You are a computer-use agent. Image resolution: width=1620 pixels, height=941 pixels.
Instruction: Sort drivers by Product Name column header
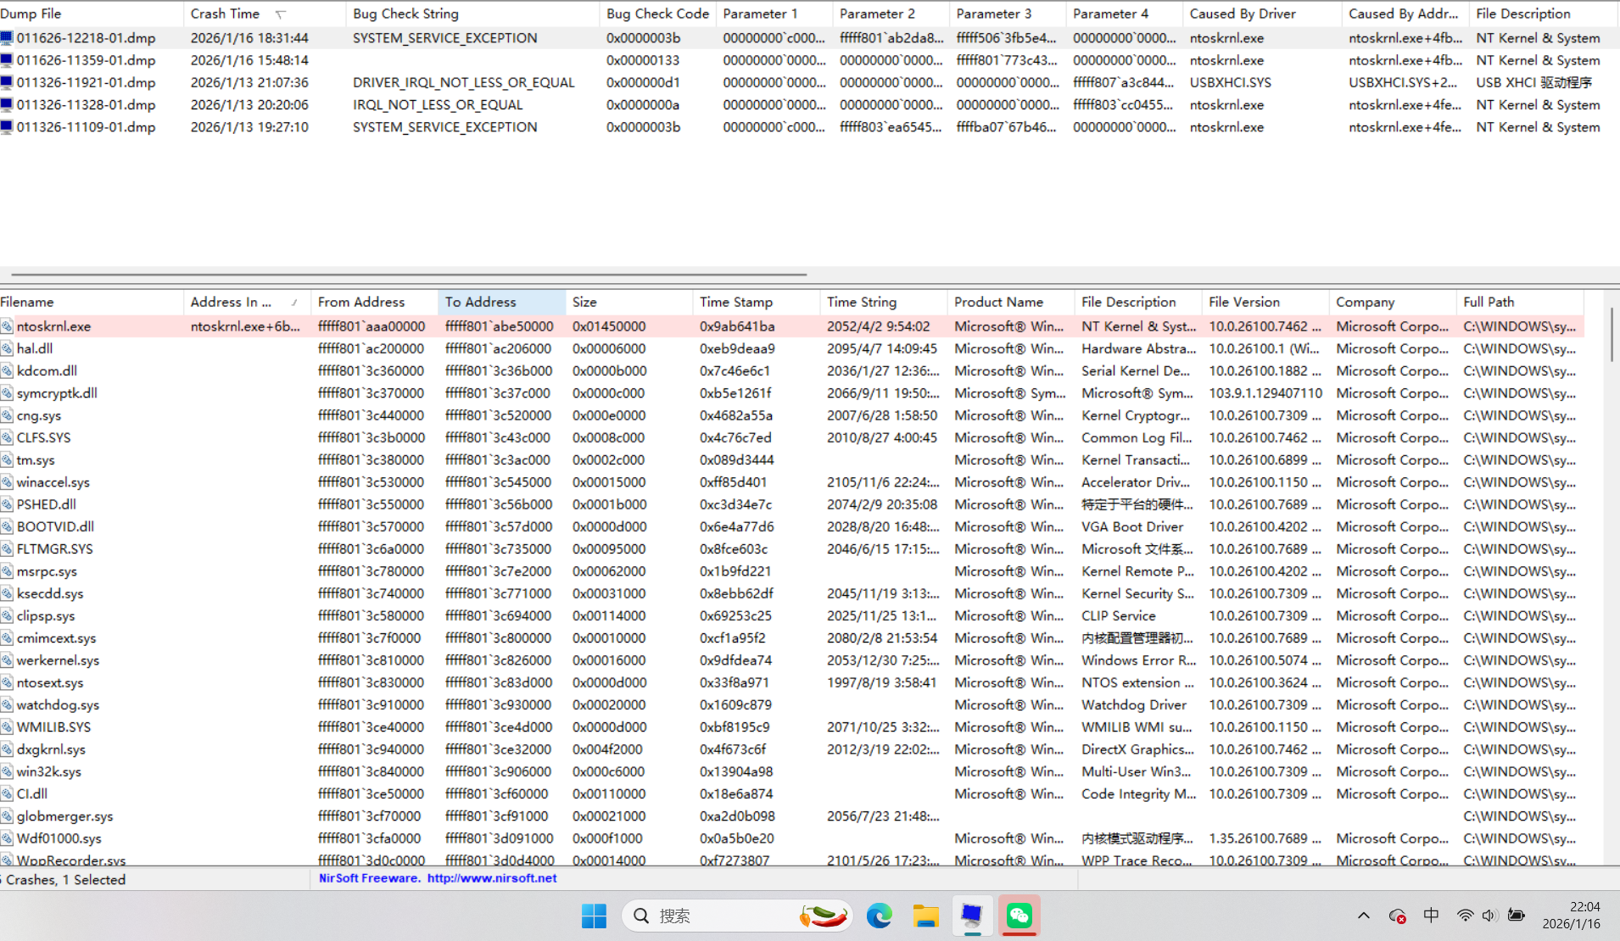click(x=1010, y=302)
